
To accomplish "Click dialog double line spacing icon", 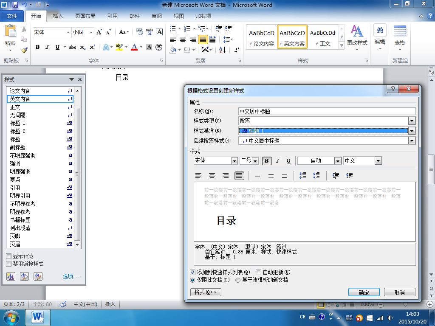I will click(285, 176).
